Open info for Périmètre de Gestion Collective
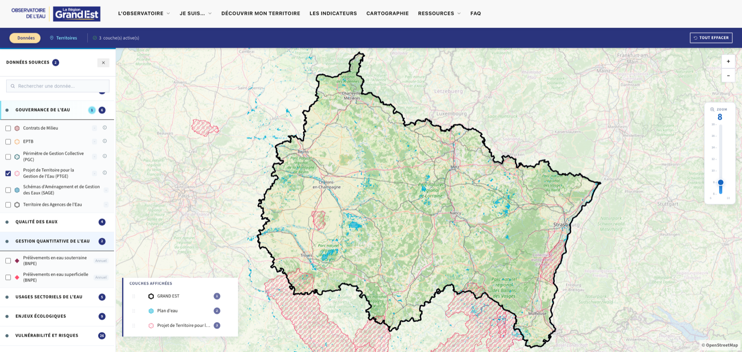742x352 pixels. click(x=105, y=156)
